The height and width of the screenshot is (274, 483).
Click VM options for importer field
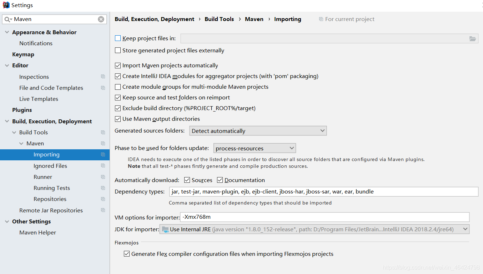click(325, 217)
